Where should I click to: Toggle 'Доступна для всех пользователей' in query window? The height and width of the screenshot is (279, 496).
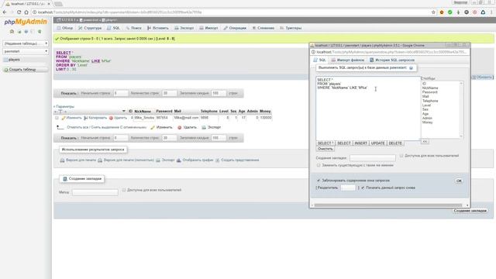coord(401,156)
